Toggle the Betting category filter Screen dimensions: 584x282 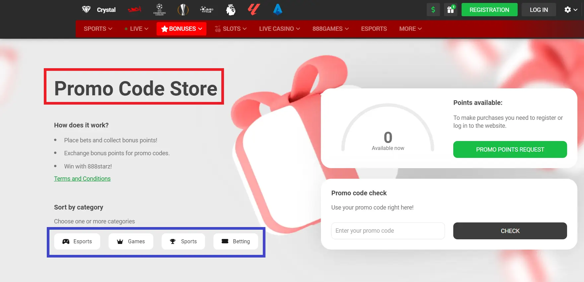(236, 241)
